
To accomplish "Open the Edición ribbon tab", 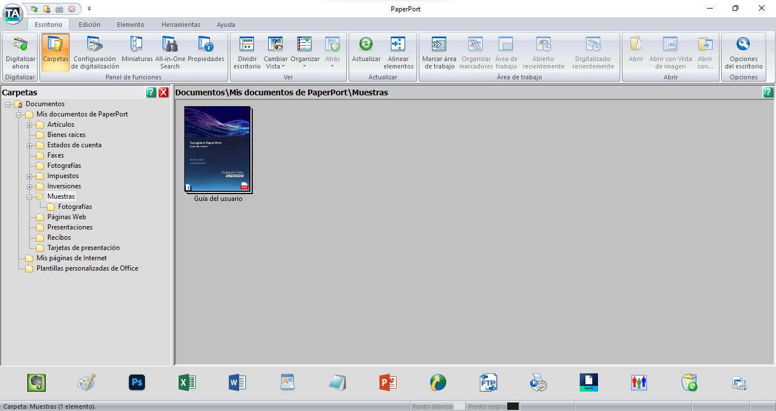I will [90, 25].
